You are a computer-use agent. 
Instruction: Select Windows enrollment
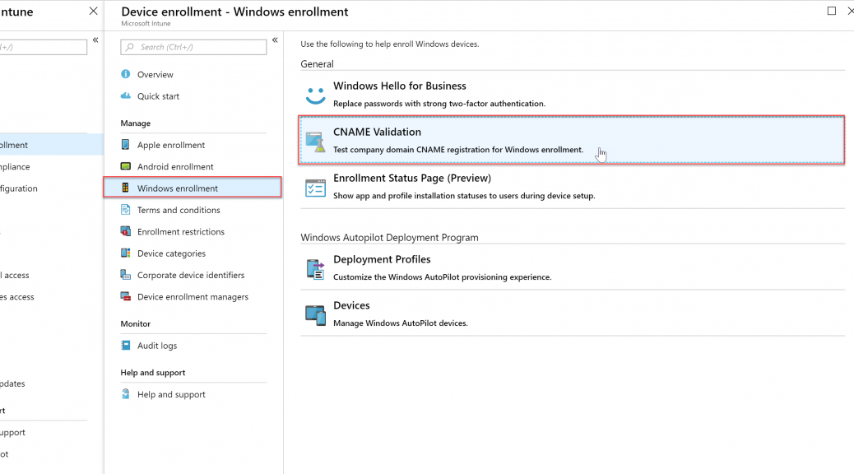click(193, 188)
